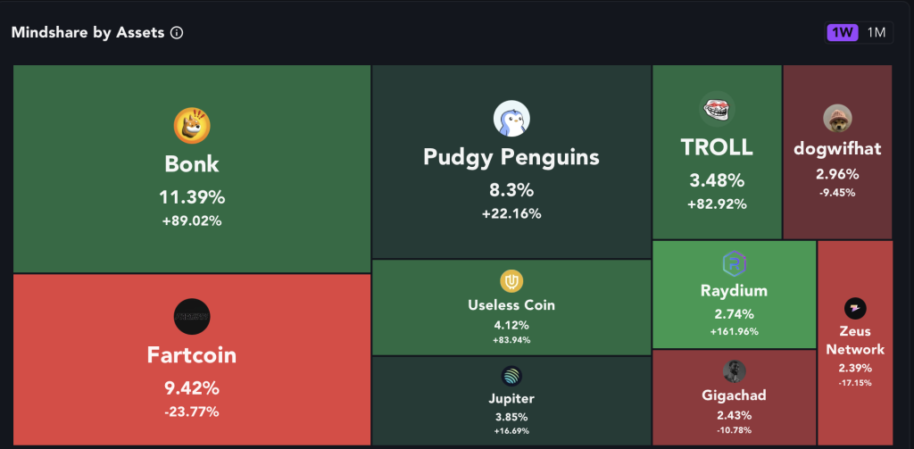Click the dogwifhat dog avatar
The width and height of the screenshot is (914, 449).
click(837, 119)
